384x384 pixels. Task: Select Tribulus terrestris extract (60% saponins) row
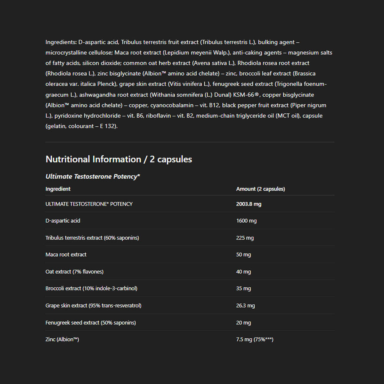(x=92, y=238)
